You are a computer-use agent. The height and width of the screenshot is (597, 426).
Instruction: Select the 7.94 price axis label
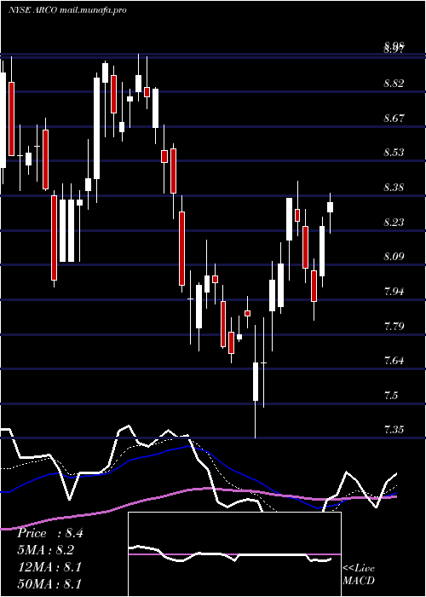click(x=394, y=292)
